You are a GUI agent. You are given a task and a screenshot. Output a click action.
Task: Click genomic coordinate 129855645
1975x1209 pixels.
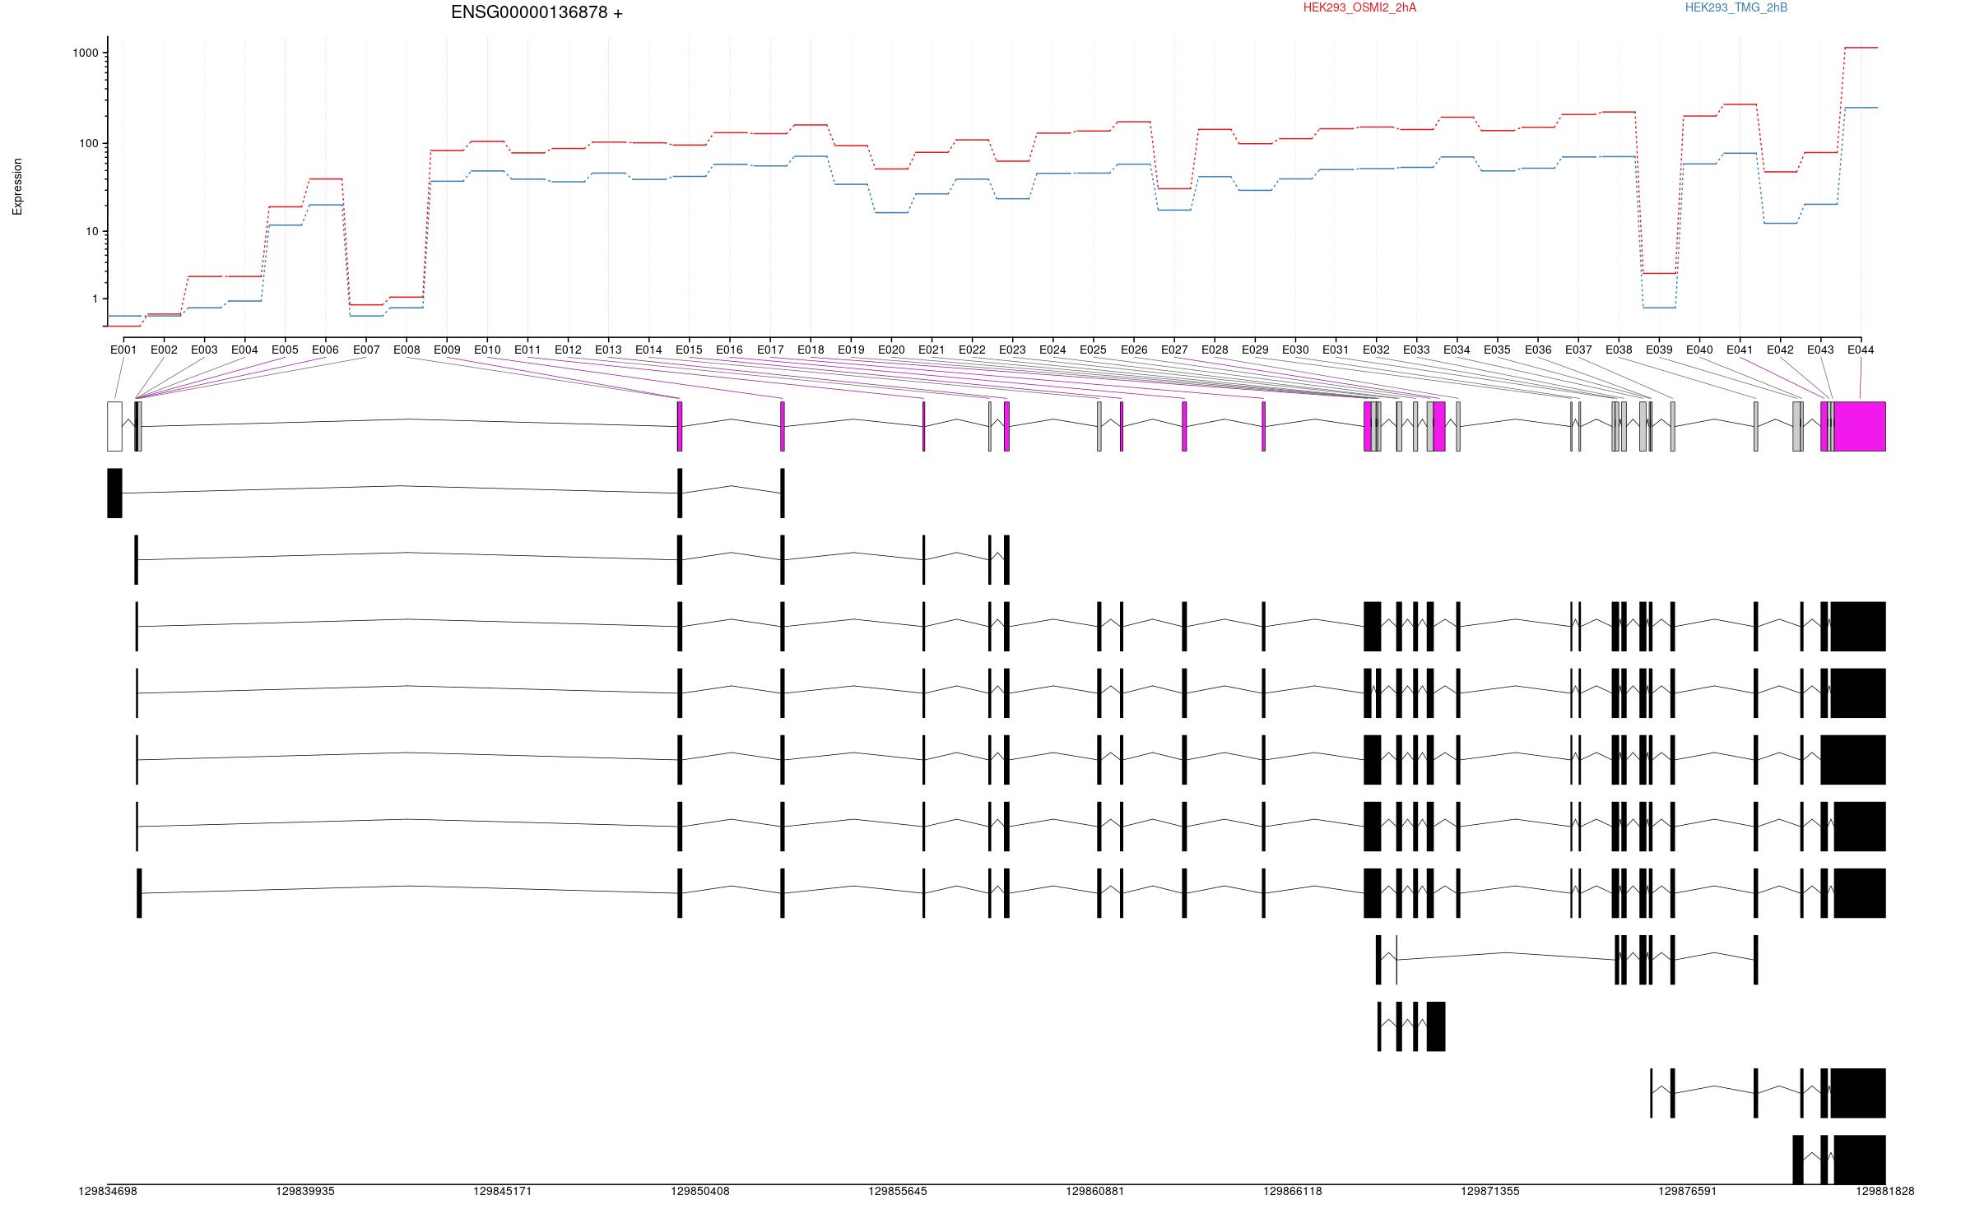click(x=898, y=1191)
